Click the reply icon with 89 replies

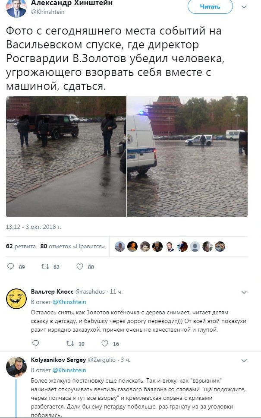(x=11, y=266)
